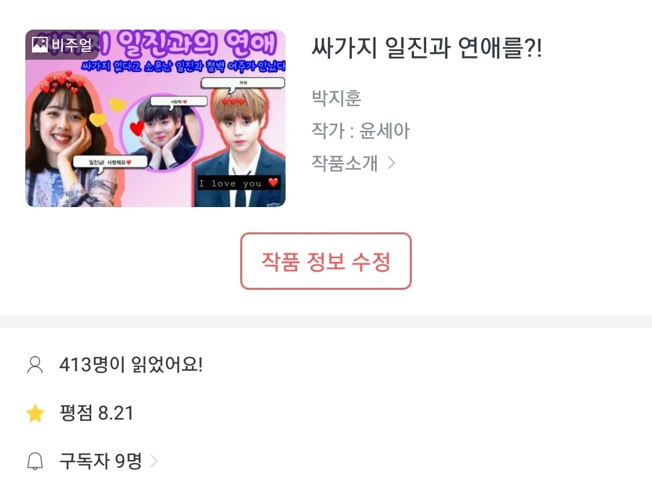The height and width of the screenshot is (489, 652).
Task: Click the yellow rating star icon
Action: [35, 413]
